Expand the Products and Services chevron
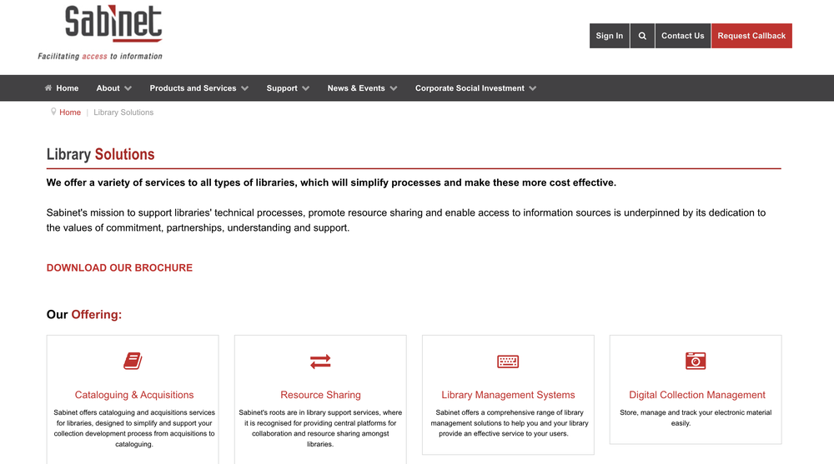Image resolution: width=834 pixels, height=464 pixels. pos(244,88)
